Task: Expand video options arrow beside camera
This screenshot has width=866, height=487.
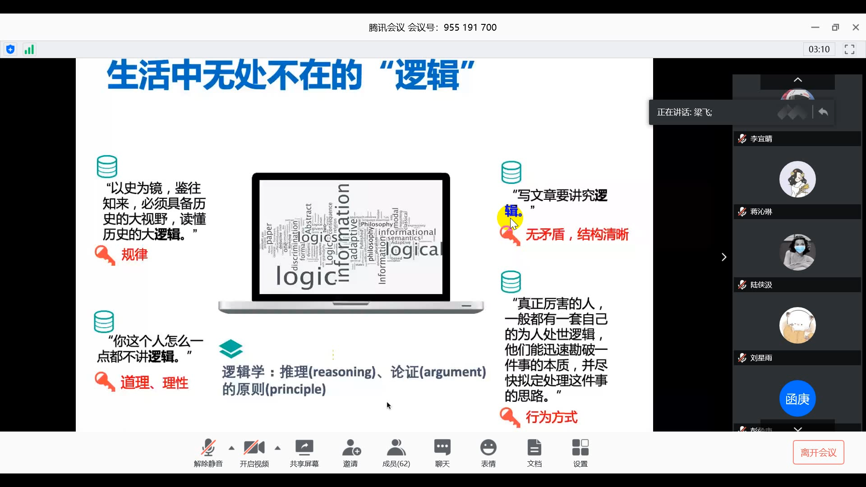Action: [277, 448]
